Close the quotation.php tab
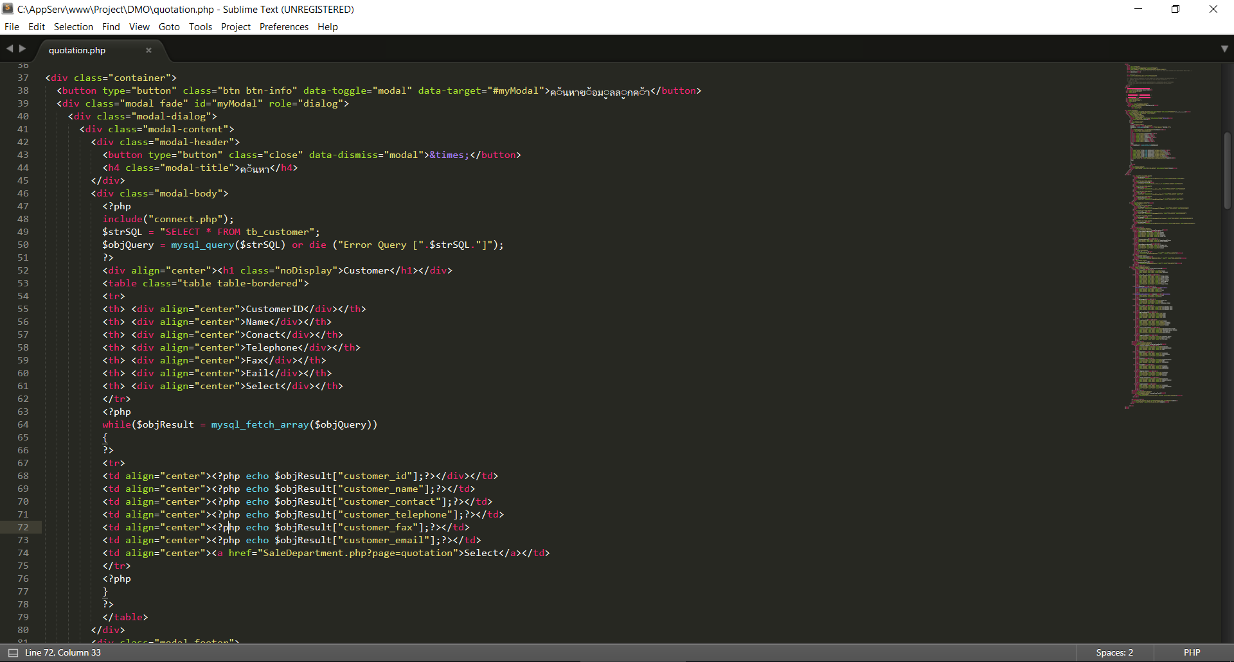This screenshot has height=662, width=1234. [148, 50]
